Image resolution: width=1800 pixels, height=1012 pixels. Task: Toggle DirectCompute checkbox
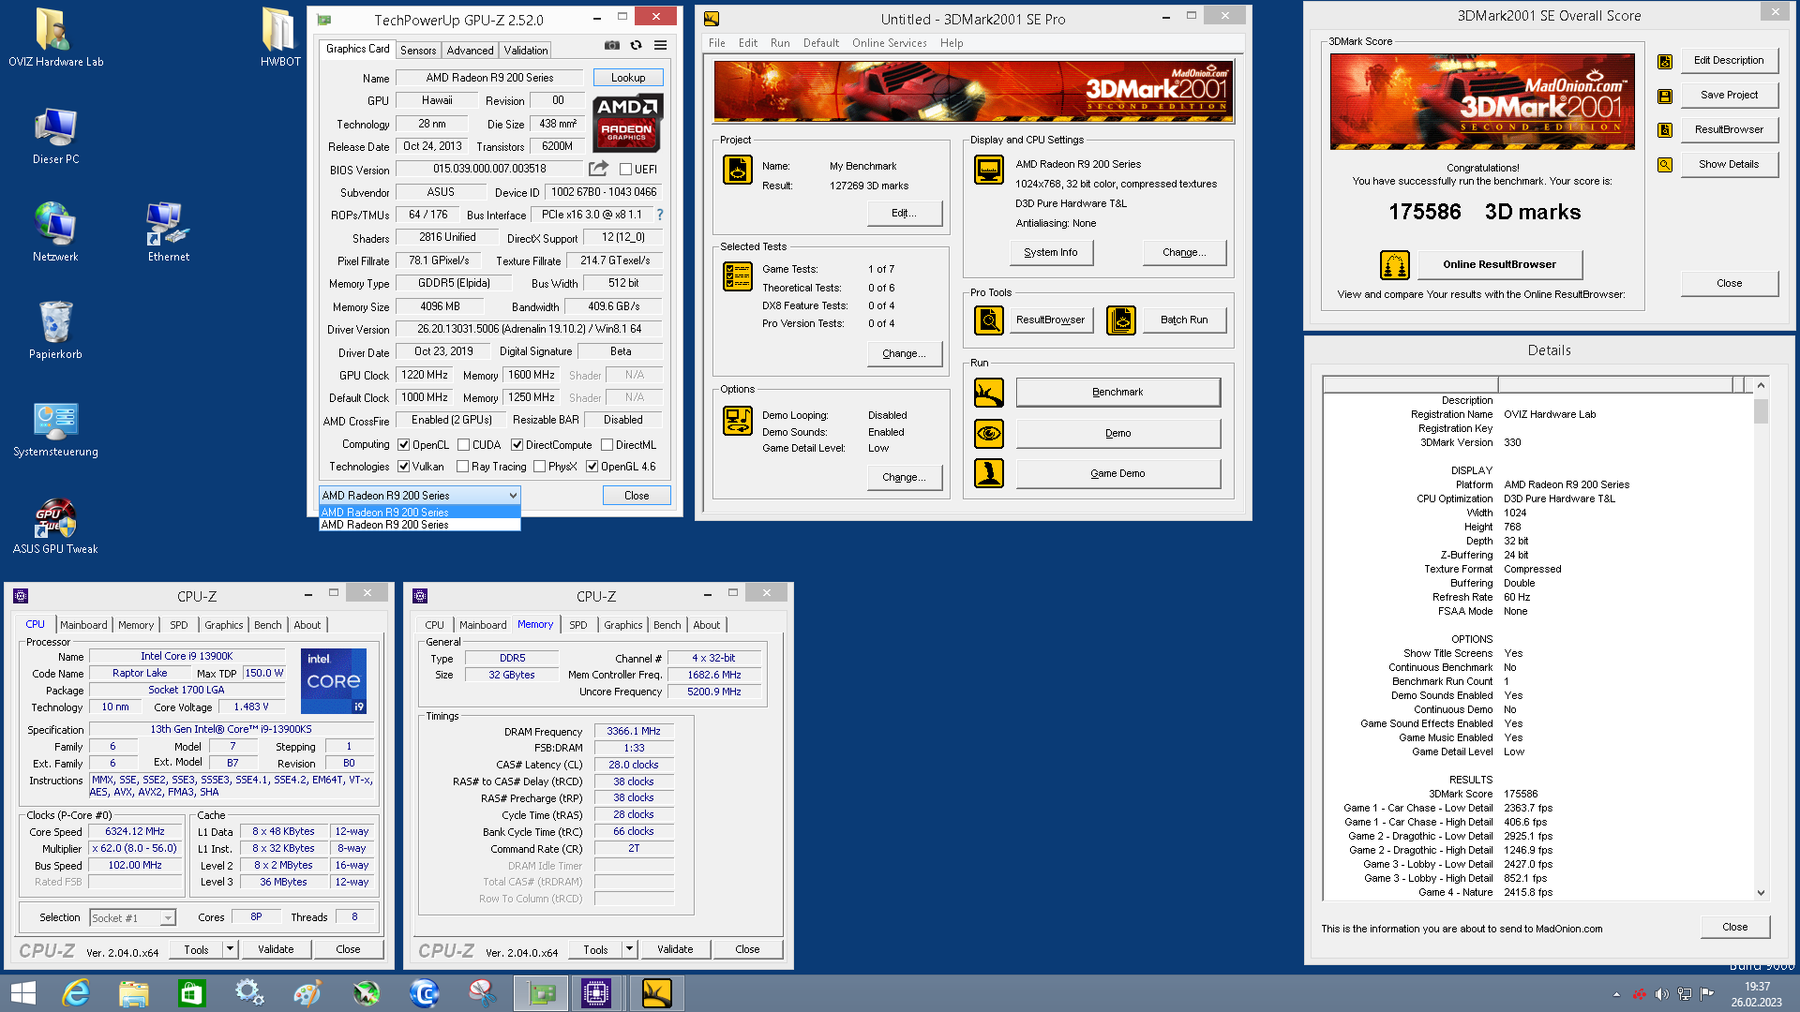coord(517,445)
